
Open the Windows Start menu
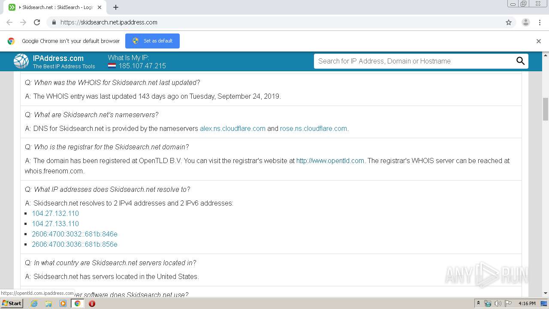[12, 303]
